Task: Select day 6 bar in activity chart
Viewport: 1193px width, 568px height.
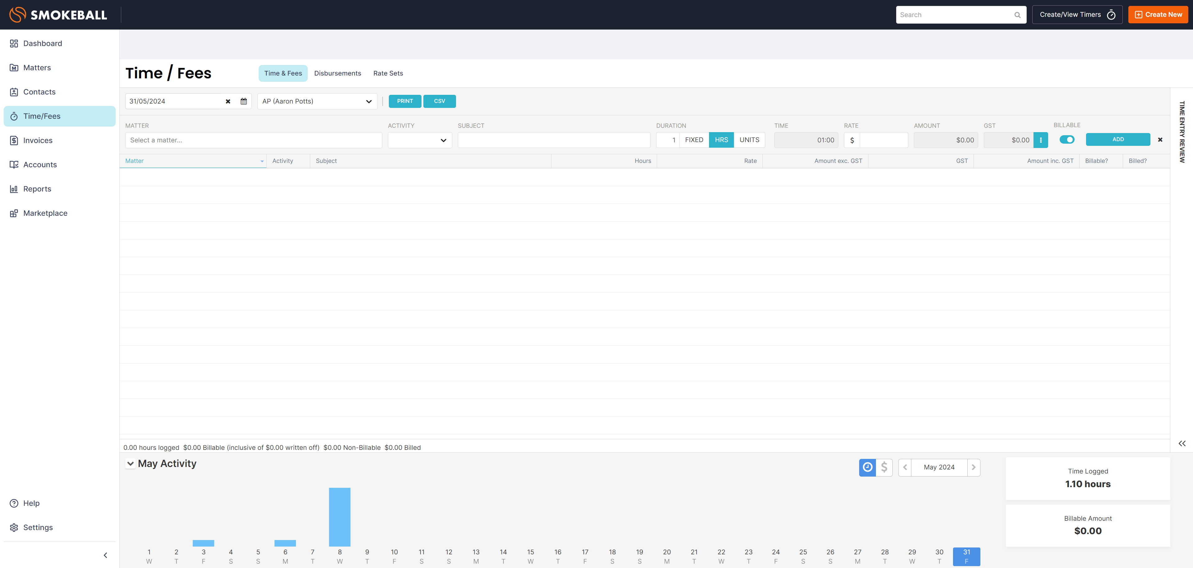Action: pyautogui.click(x=285, y=543)
